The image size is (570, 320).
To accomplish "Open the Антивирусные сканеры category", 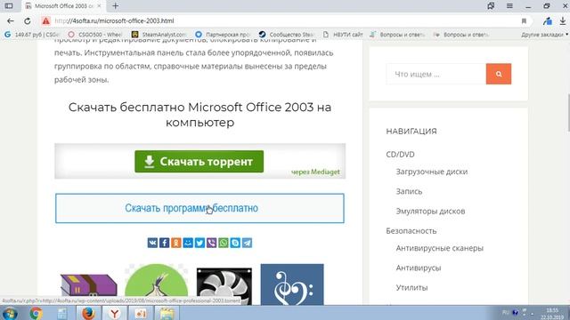I will (439, 248).
